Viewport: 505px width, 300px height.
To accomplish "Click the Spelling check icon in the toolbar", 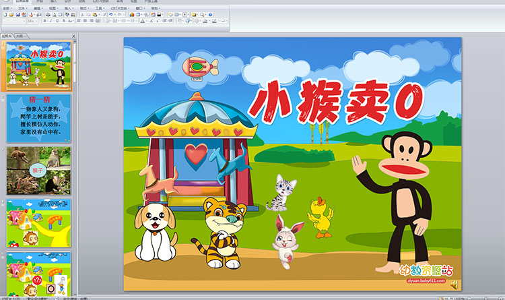I will tap(67, 15).
